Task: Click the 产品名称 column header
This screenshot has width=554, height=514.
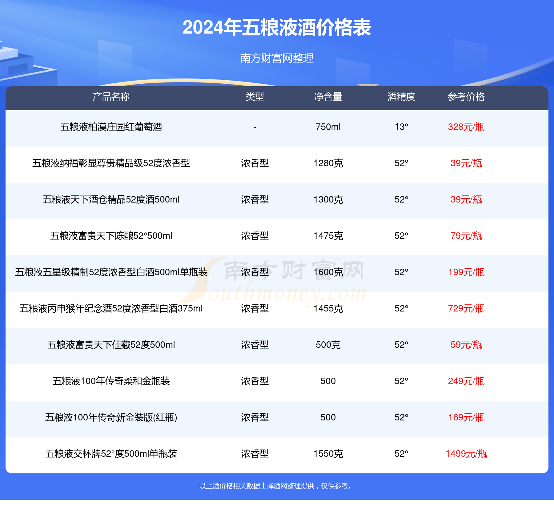Action: click(111, 97)
